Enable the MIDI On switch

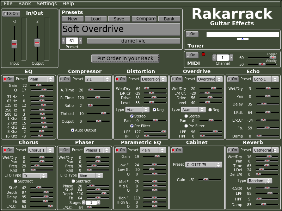tap(192, 55)
